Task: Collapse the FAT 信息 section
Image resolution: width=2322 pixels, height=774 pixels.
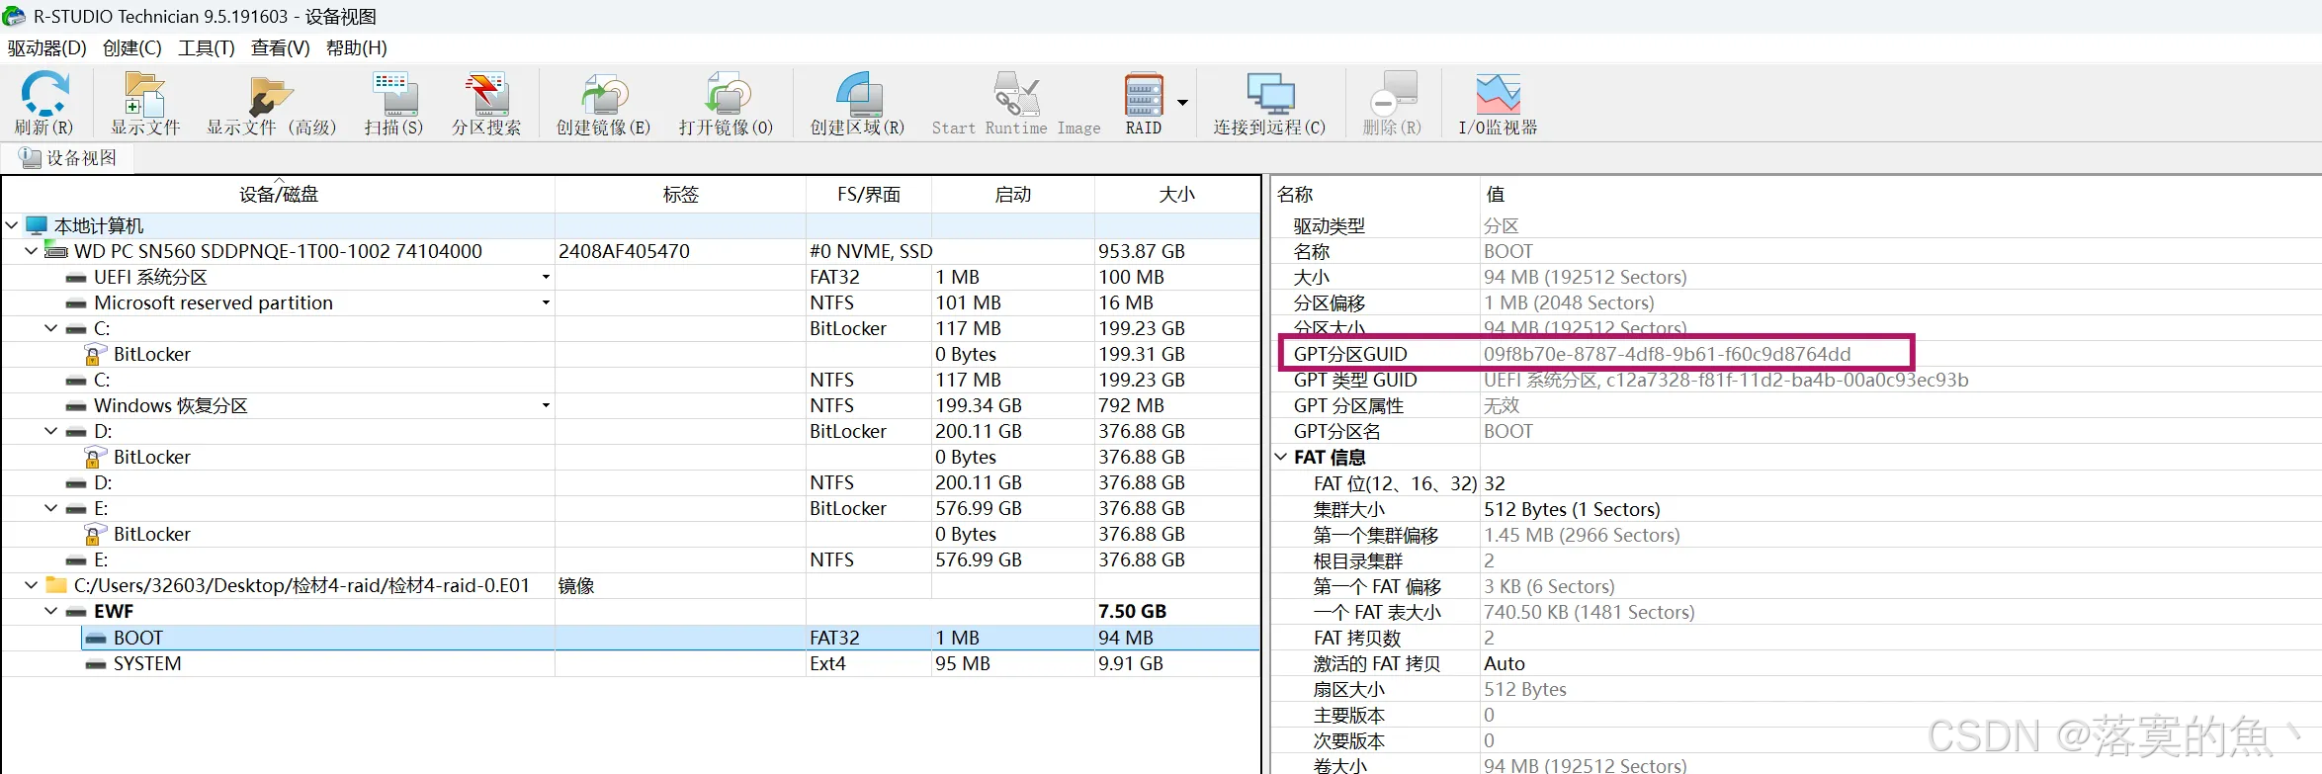Action: pyautogui.click(x=1281, y=457)
